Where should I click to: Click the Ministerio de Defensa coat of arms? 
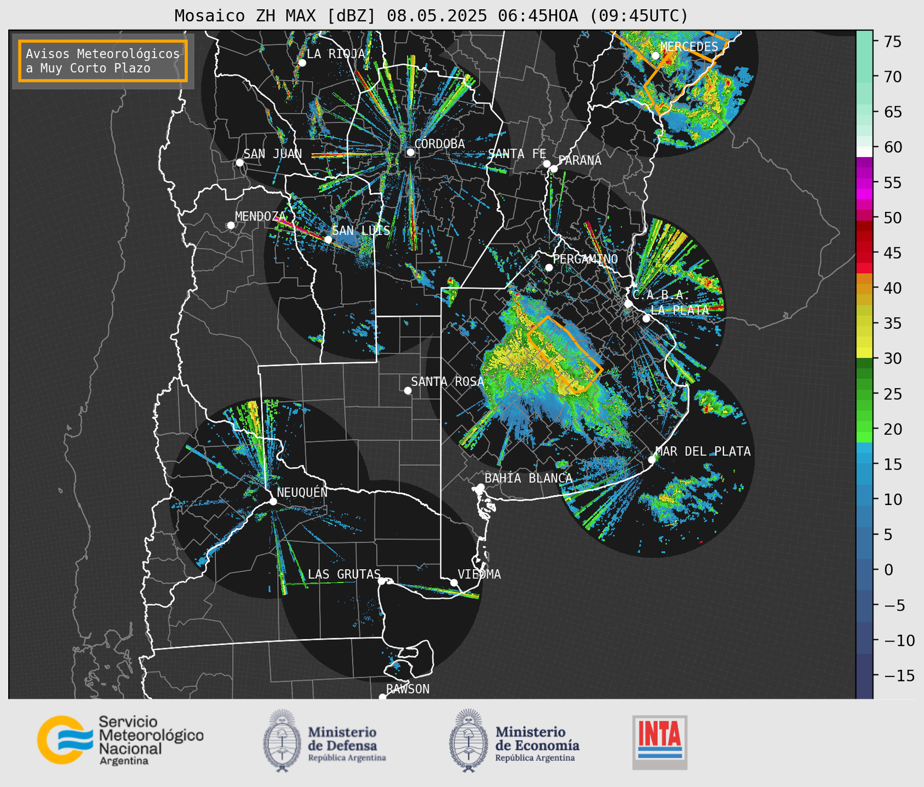pyautogui.click(x=282, y=740)
